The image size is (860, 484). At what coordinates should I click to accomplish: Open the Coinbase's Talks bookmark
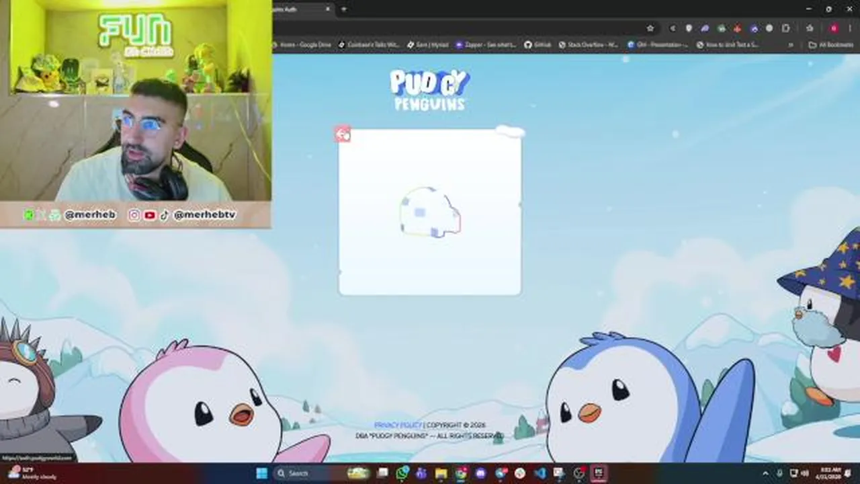pyautogui.click(x=369, y=45)
